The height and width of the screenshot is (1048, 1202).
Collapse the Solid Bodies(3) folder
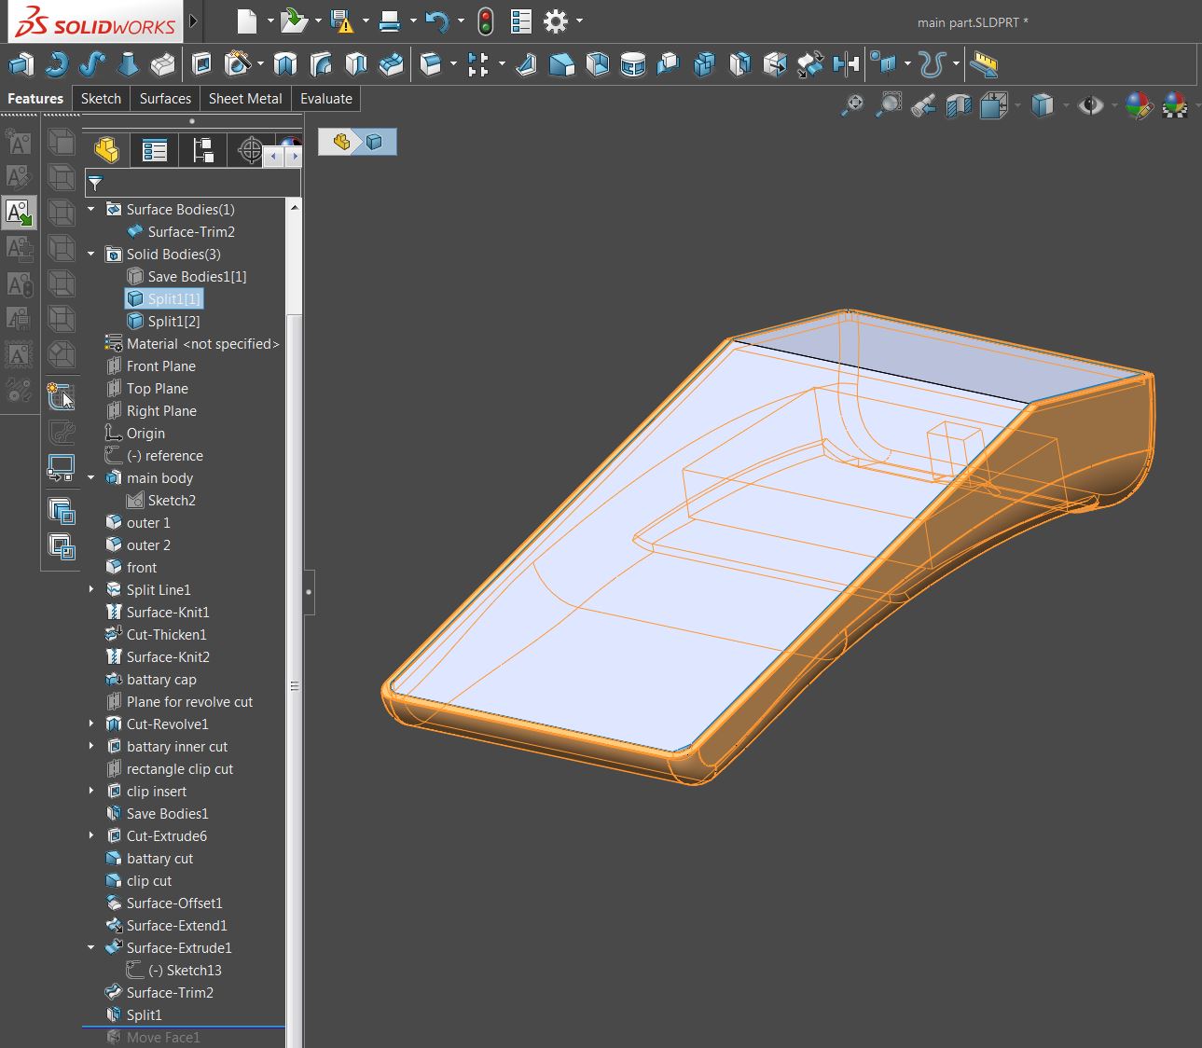[x=91, y=255]
